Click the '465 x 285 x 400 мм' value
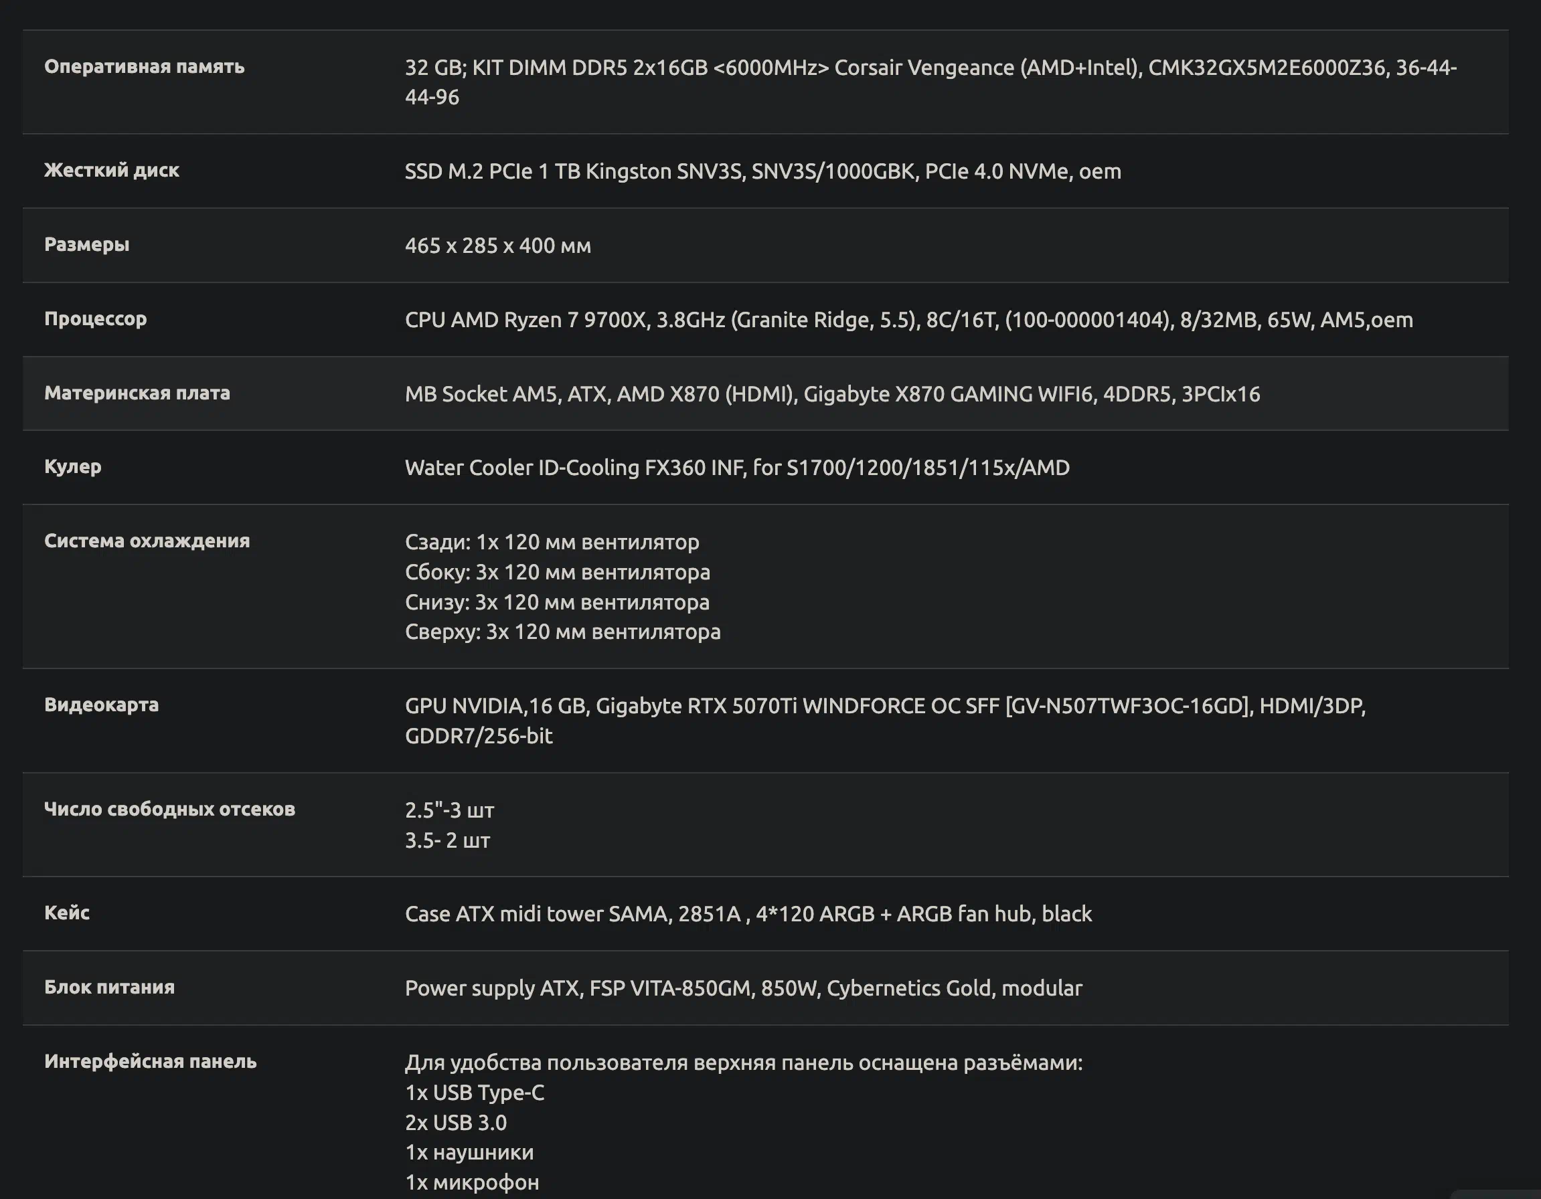The width and height of the screenshot is (1541, 1199). point(498,246)
